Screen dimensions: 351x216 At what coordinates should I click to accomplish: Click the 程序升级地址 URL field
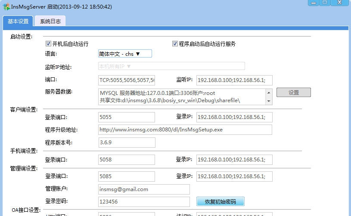coord(185,130)
